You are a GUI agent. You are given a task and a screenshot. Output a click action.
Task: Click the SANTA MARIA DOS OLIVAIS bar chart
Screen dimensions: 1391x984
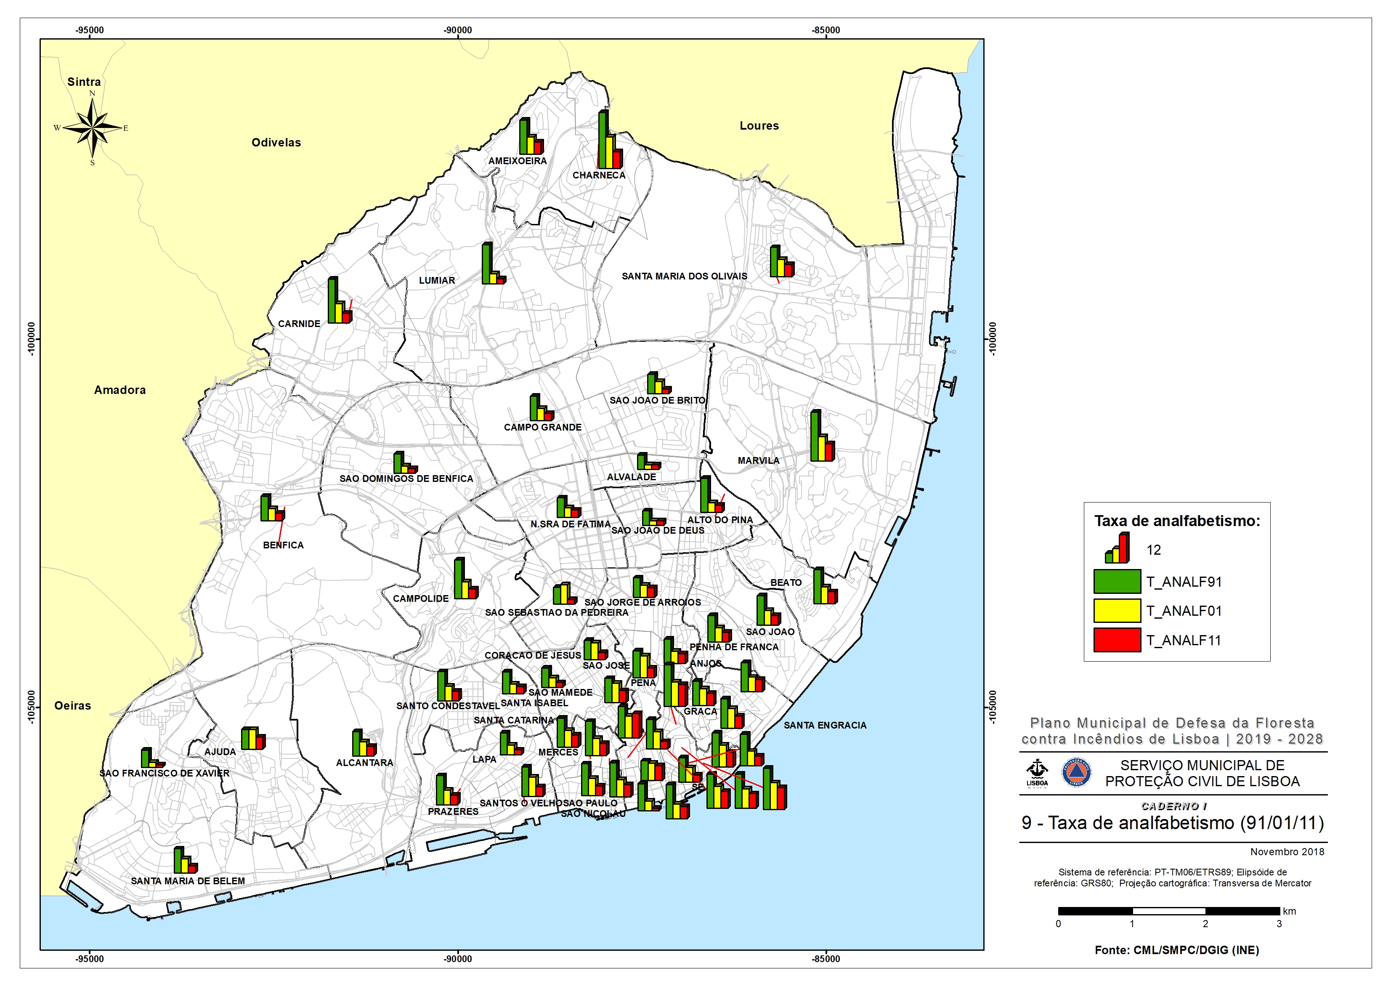(781, 261)
